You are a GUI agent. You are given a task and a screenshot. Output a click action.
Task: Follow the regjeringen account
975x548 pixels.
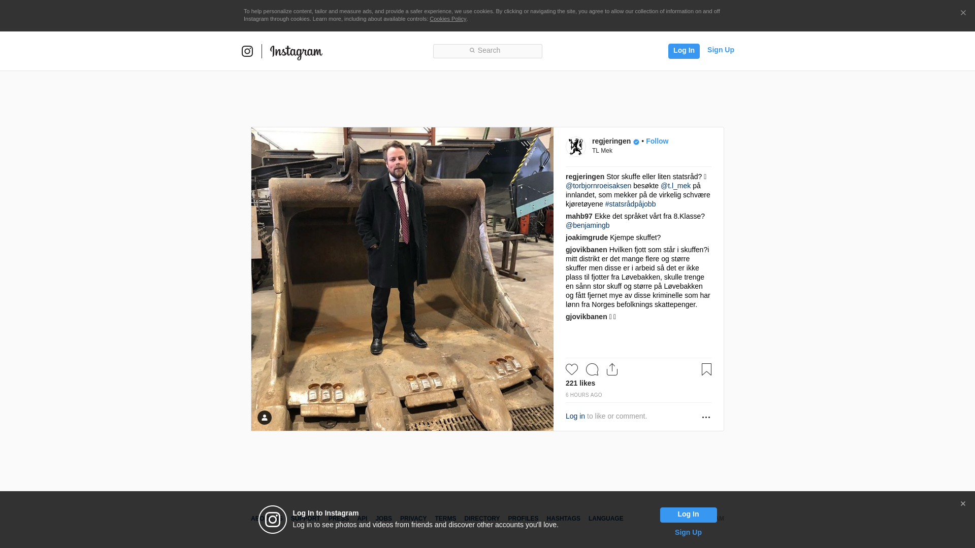657,141
